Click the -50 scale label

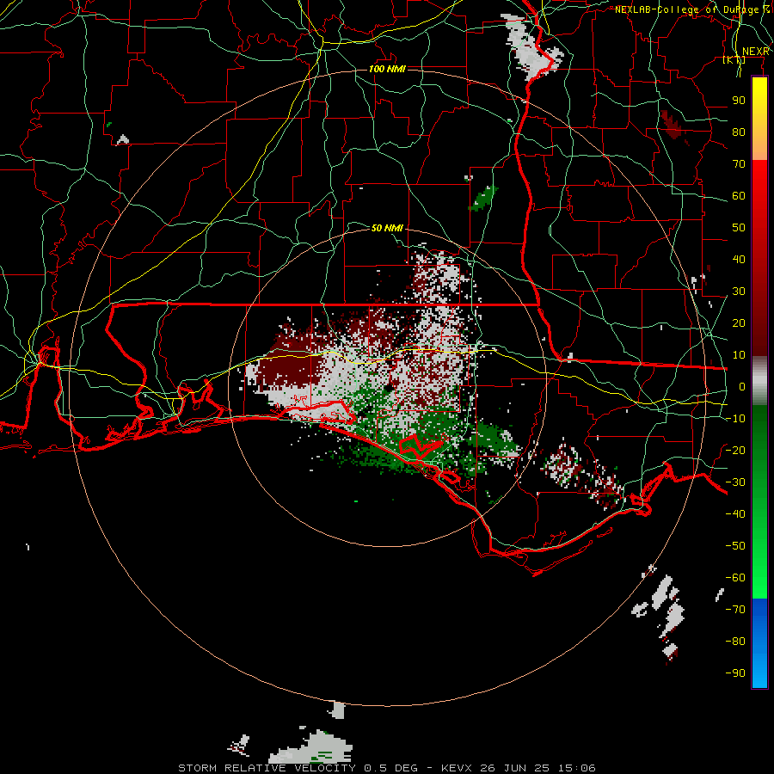click(735, 546)
